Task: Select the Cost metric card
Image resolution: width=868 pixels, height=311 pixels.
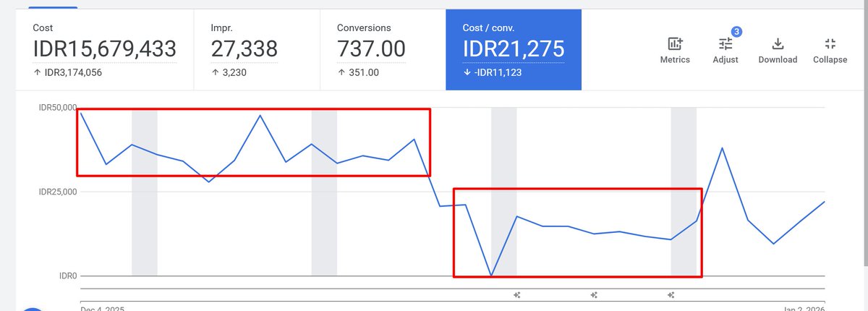Action: point(105,50)
